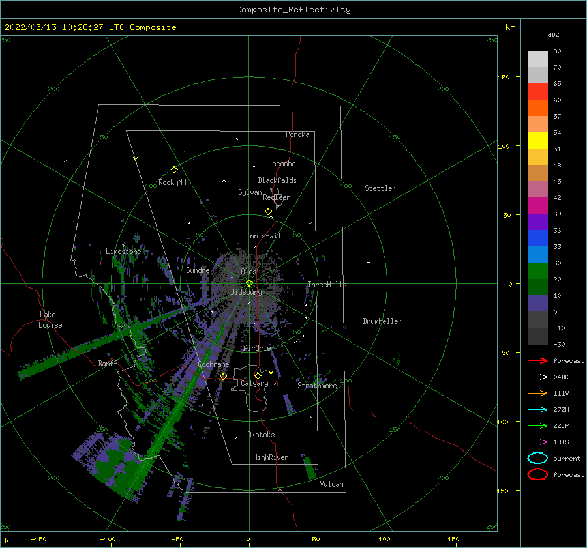Click the Blackfalds label
This screenshot has width=587, height=548.
[x=277, y=180]
